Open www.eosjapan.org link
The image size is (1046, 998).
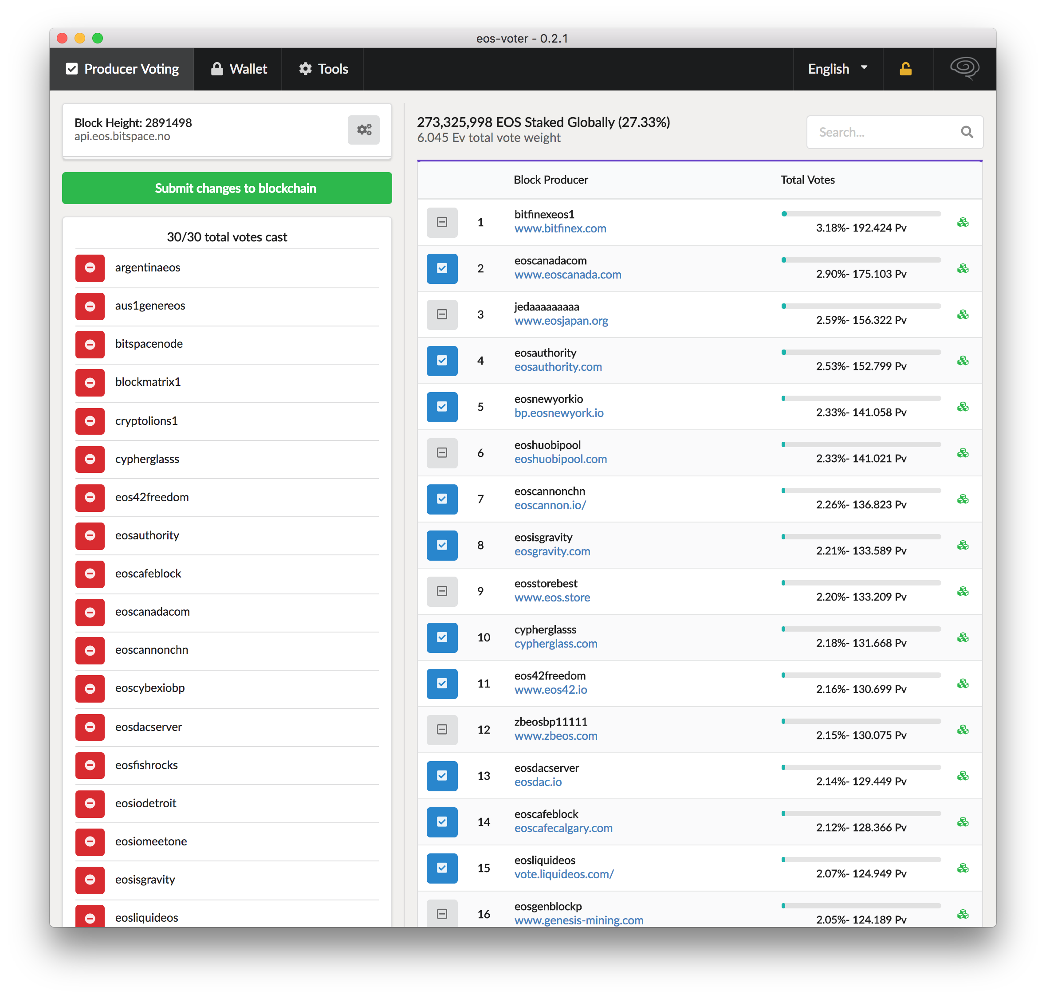click(561, 321)
